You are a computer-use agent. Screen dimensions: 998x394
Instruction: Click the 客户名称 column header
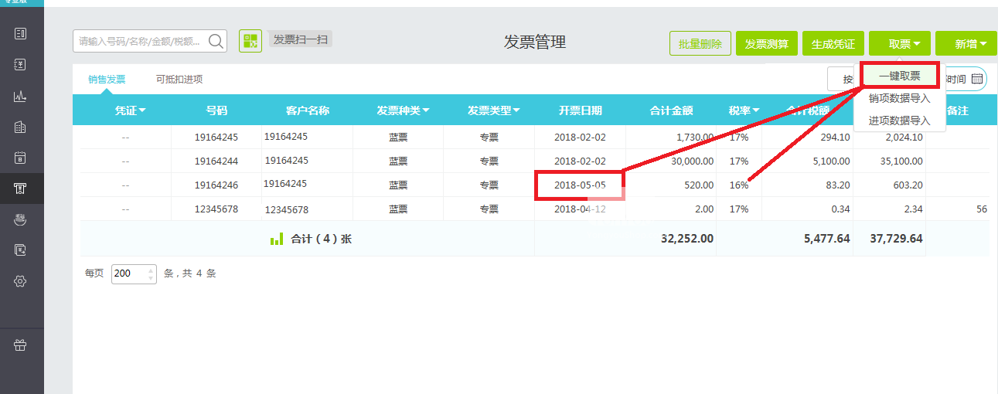click(x=308, y=110)
